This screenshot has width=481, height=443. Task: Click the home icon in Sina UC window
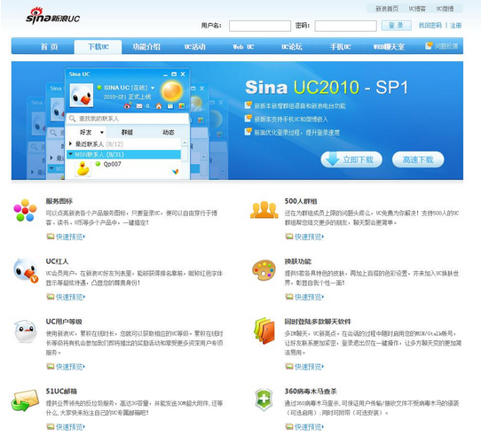point(159,106)
